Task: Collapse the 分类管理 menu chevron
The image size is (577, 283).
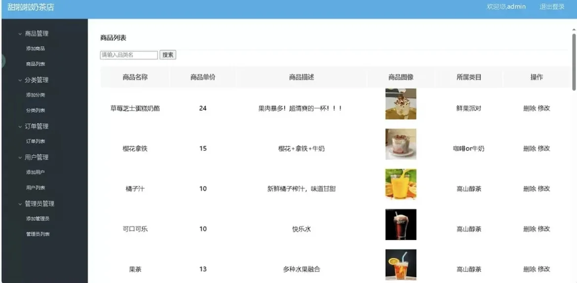Action: (20, 80)
